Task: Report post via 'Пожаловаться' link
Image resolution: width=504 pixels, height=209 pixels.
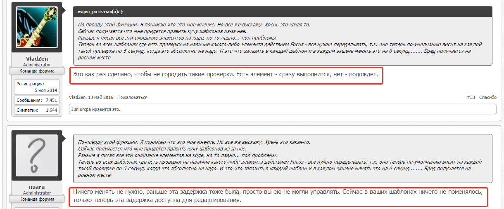Action: coord(132,97)
